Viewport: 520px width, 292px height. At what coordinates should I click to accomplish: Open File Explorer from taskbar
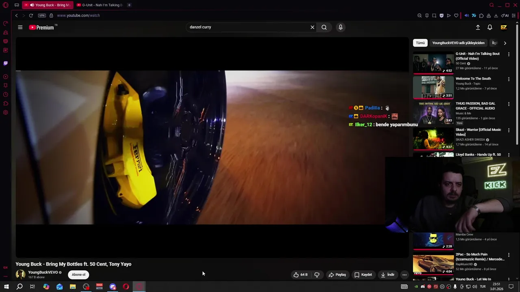pyautogui.click(x=73, y=287)
